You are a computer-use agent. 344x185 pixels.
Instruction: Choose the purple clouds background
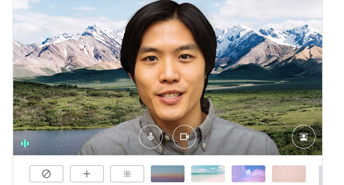coord(248,174)
